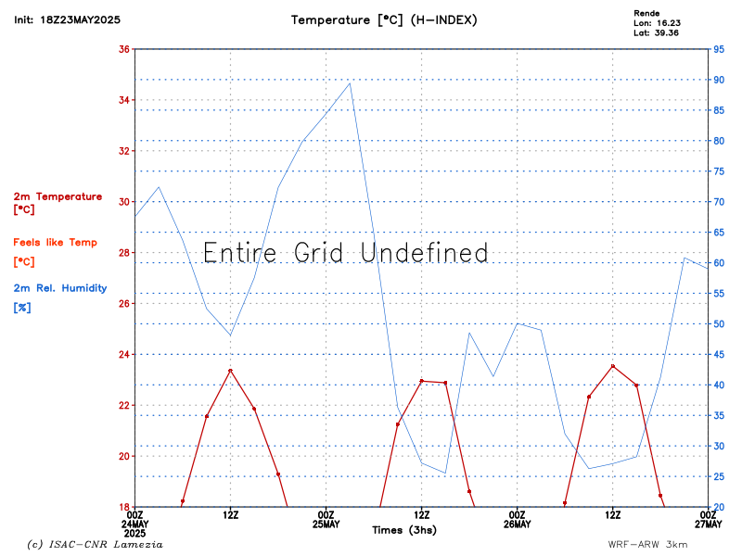Viewport: 742px width, 556px height.
Task: Click the '00Z 24MAY 2025' time label
Action: (x=135, y=524)
